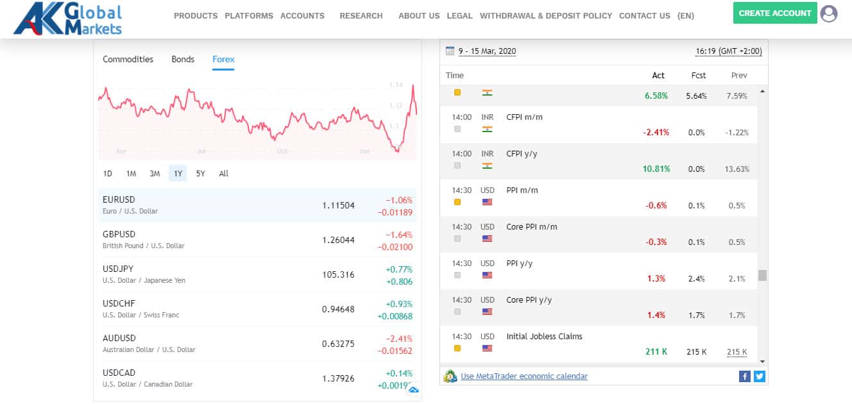Click the AK Global Markets logo
The image size is (852, 404).
[67, 18]
